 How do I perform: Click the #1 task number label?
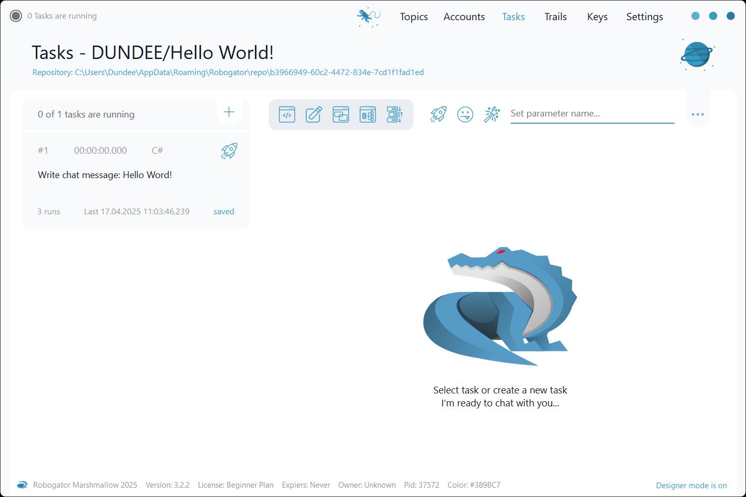tap(43, 151)
